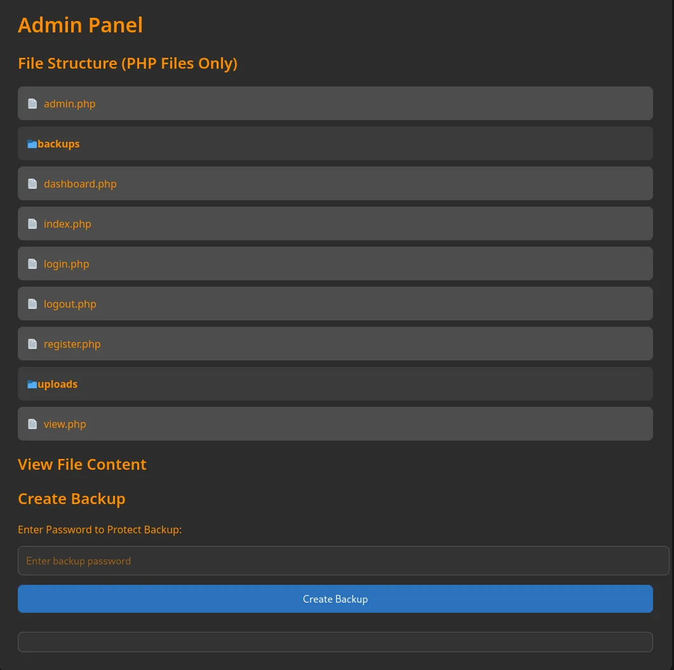Select logout.php file name

pos(70,304)
